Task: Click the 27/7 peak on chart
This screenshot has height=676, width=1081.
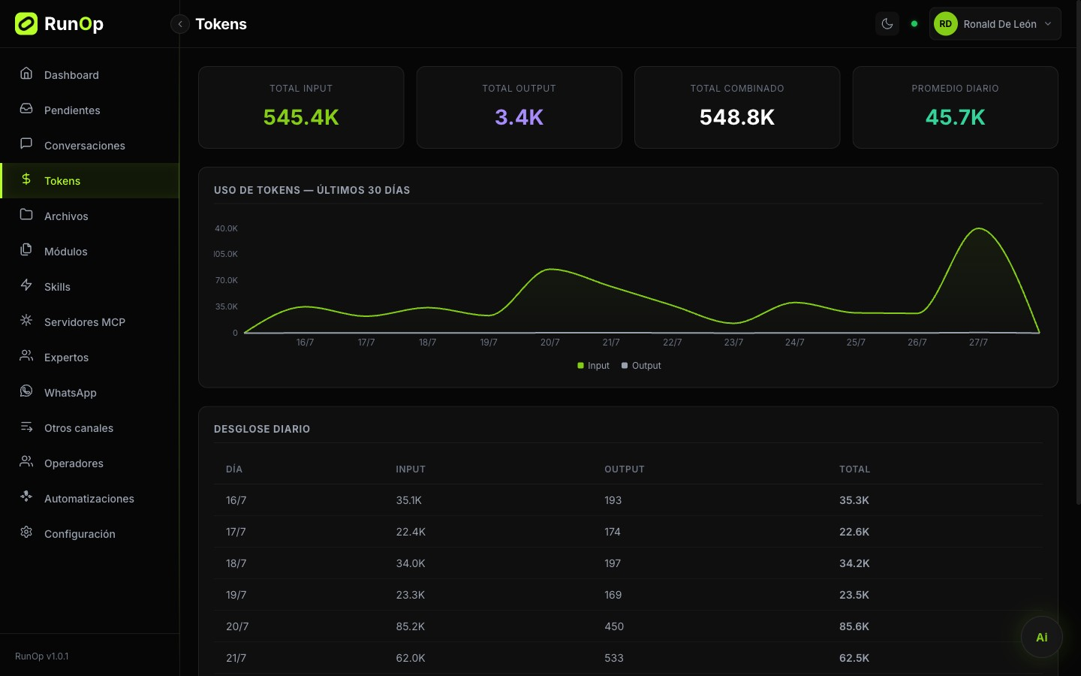Action: coord(979,228)
